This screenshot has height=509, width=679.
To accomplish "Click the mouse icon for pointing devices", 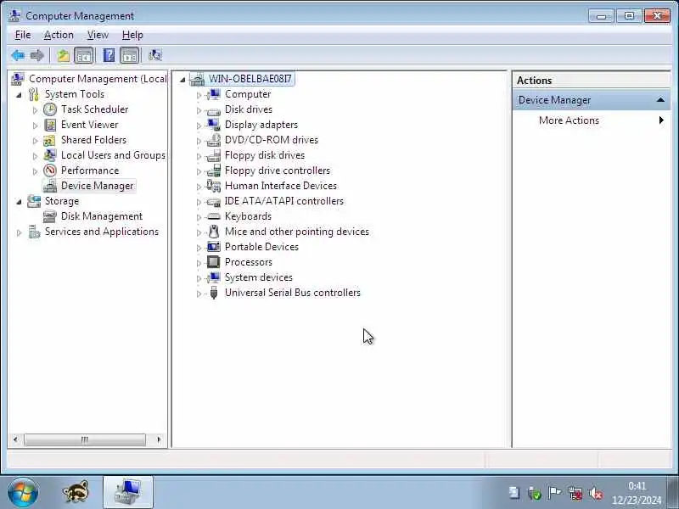I will 214,232.
